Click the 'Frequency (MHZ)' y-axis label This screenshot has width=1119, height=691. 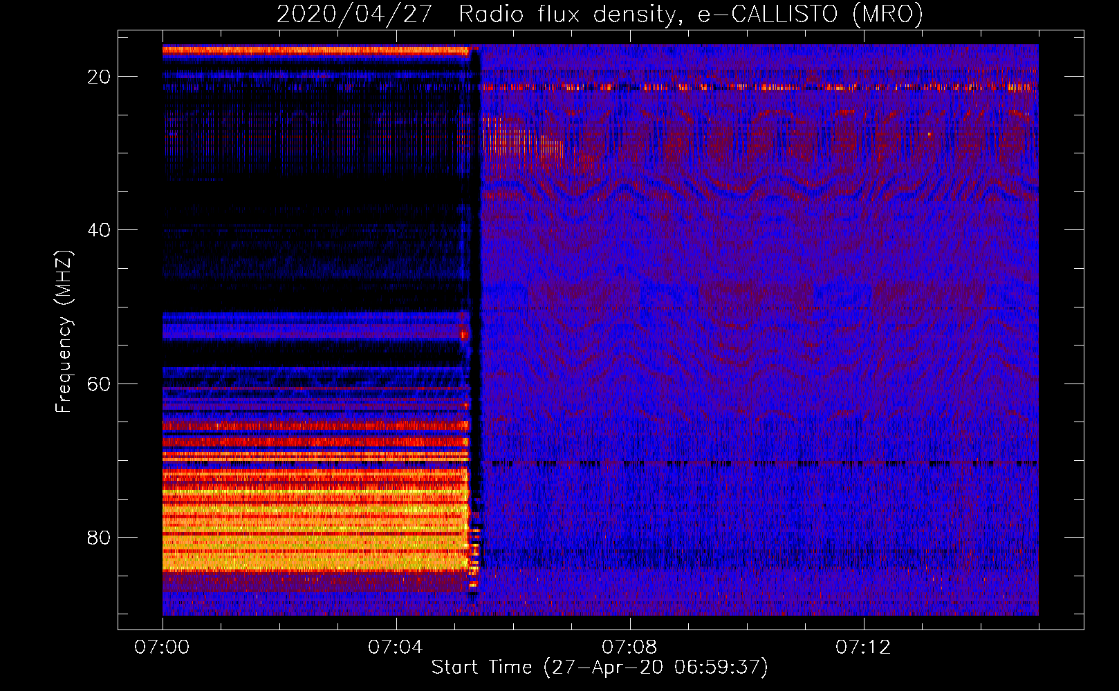coord(64,332)
